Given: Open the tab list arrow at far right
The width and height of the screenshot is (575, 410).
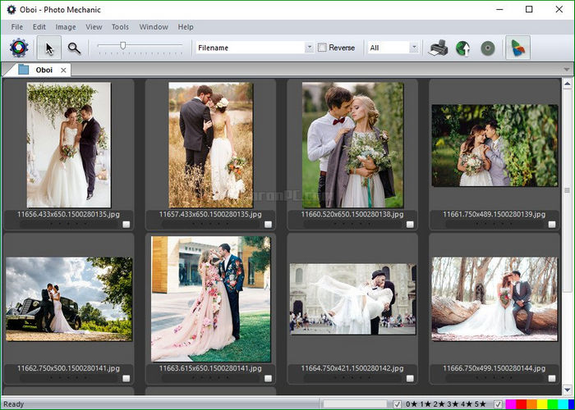Looking at the screenshot, I should tap(567, 69).
